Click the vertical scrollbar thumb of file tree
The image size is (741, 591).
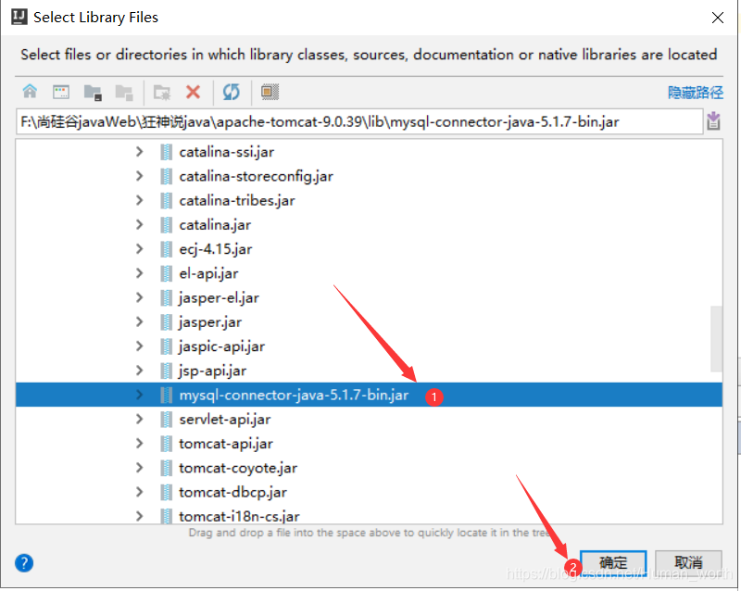coord(716,338)
